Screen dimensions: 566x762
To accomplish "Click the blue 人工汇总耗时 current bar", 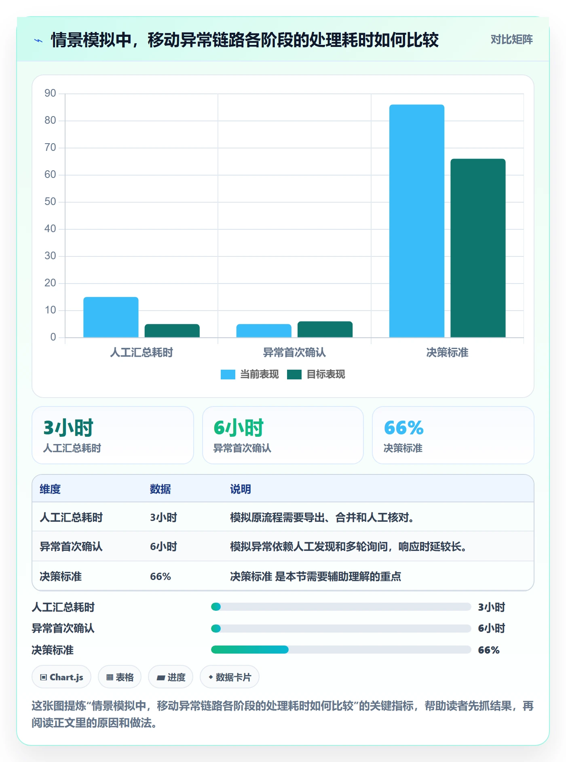I will (111, 317).
